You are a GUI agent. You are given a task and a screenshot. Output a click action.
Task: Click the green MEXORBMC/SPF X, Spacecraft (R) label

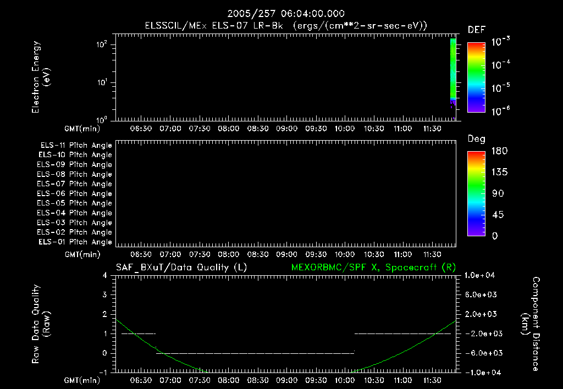[373, 268]
